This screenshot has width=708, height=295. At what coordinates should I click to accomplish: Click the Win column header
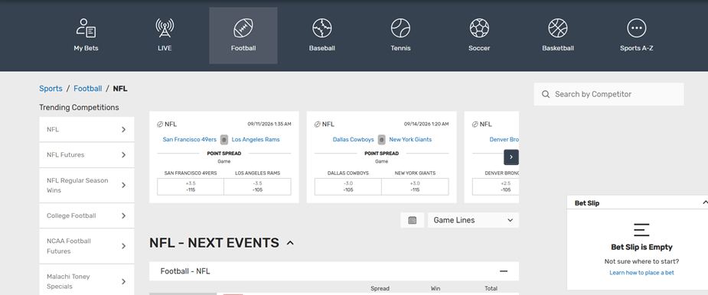(436, 289)
